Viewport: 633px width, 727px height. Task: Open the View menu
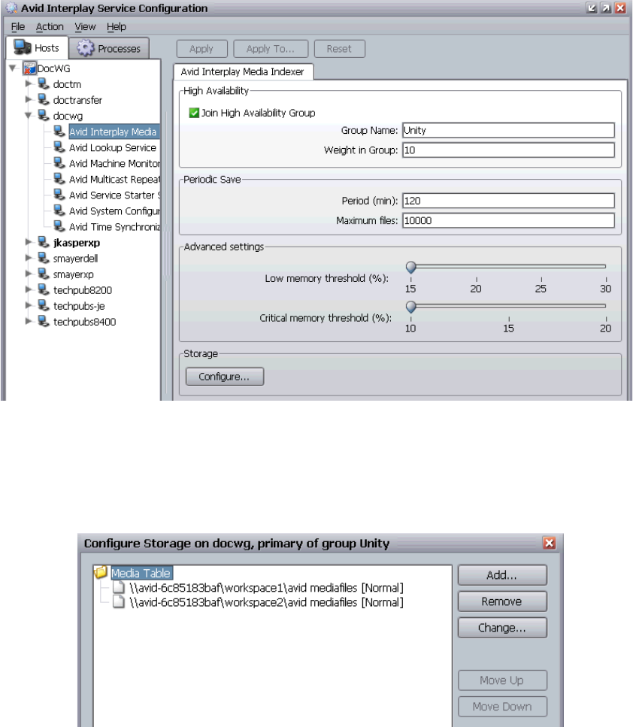coord(85,27)
